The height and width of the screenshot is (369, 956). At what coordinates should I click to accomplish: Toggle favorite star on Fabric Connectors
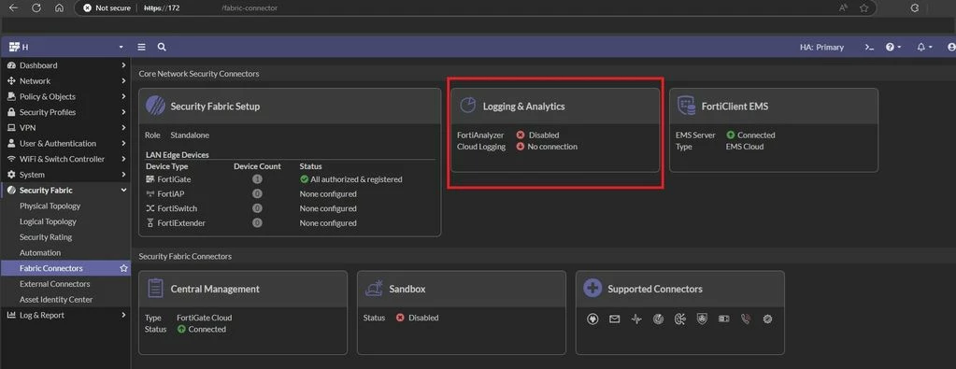point(123,268)
